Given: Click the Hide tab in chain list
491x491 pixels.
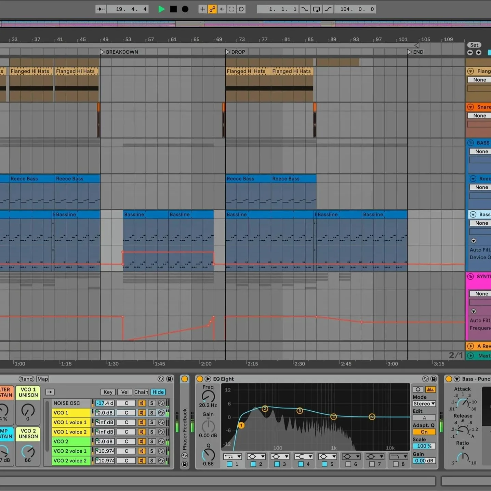Looking at the screenshot, I should (158, 392).
